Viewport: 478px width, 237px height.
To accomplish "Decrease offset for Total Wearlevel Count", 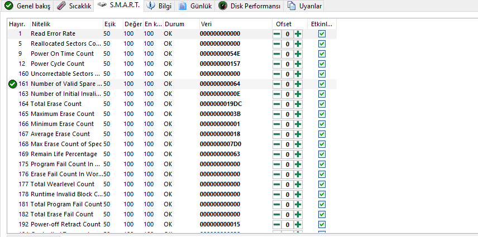I will pos(277,185).
